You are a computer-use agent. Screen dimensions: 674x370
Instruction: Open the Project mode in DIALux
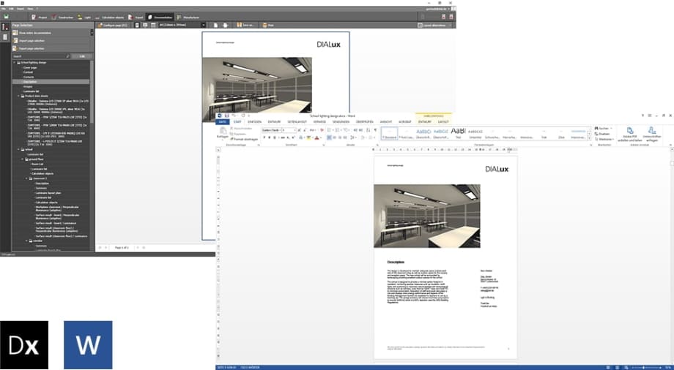pos(40,15)
